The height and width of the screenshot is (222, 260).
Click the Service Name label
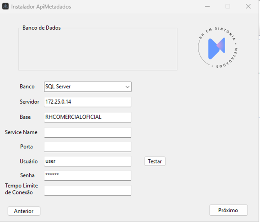pyautogui.click(x=21, y=132)
